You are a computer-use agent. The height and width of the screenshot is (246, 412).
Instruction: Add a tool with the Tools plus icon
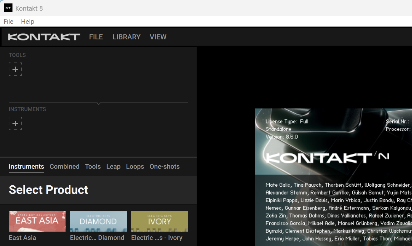point(15,69)
